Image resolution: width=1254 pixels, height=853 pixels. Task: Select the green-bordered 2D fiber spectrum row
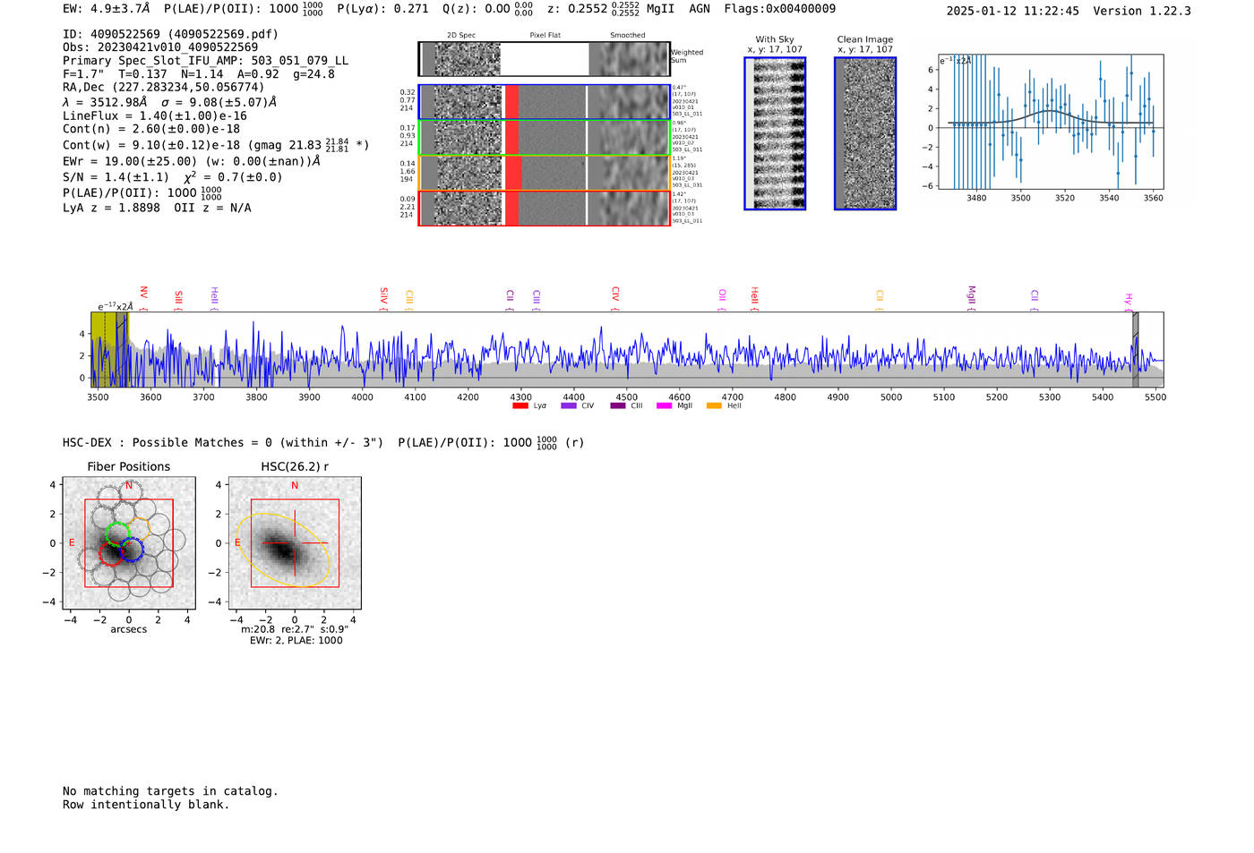(544, 138)
